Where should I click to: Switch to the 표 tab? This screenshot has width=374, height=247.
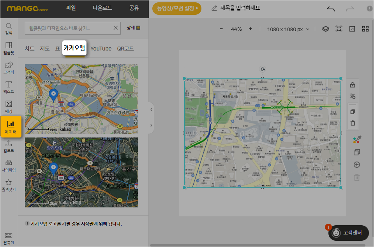[58, 49]
